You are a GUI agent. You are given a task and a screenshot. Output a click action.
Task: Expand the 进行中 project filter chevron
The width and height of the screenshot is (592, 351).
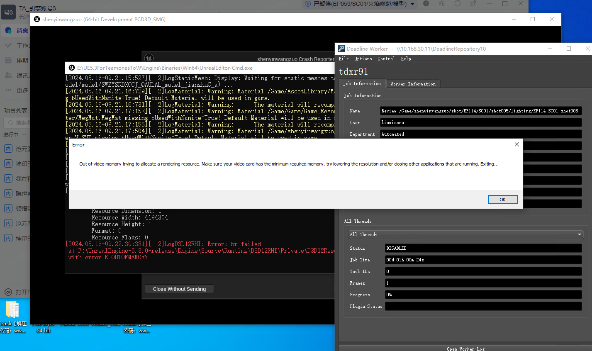24,134
